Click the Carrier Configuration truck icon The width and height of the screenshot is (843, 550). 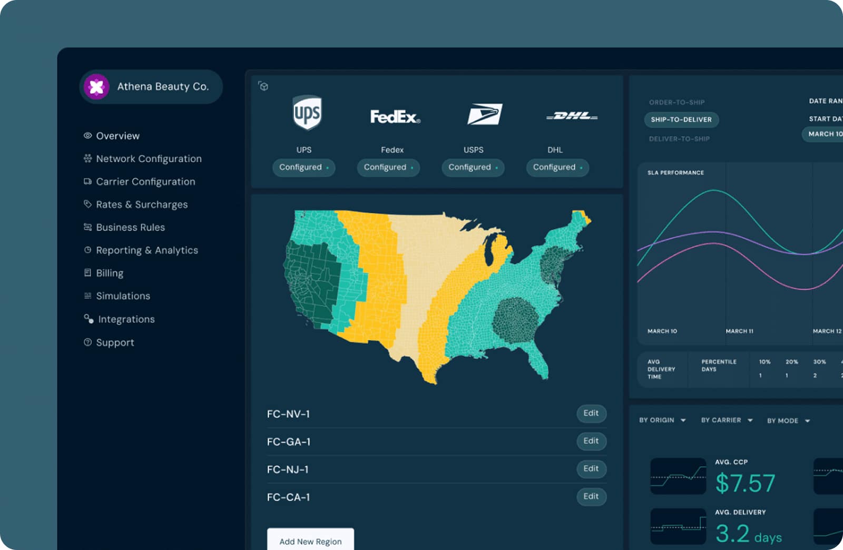coord(87,181)
